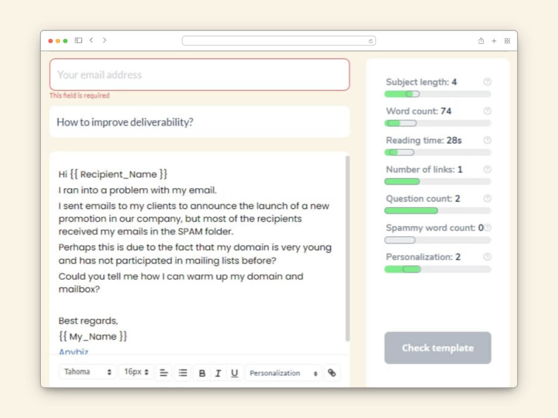This screenshot has height=418, width=558.
Task: Click the {{ Recipient_Name }} placeholder text
Action: point(118,174)
